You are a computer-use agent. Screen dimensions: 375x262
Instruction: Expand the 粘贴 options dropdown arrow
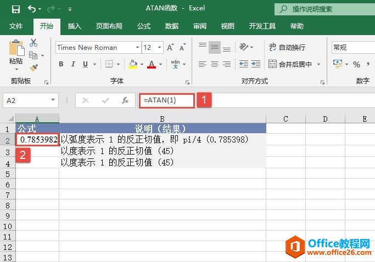point(16,70)
